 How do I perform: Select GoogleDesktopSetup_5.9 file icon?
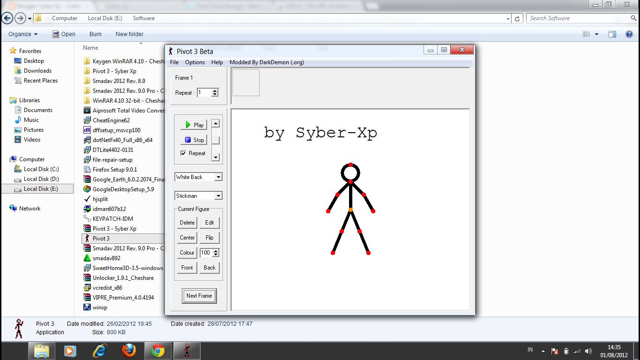tap(87, 189)
